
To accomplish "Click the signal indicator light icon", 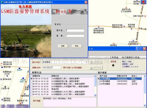I will [x=113, y=65].
